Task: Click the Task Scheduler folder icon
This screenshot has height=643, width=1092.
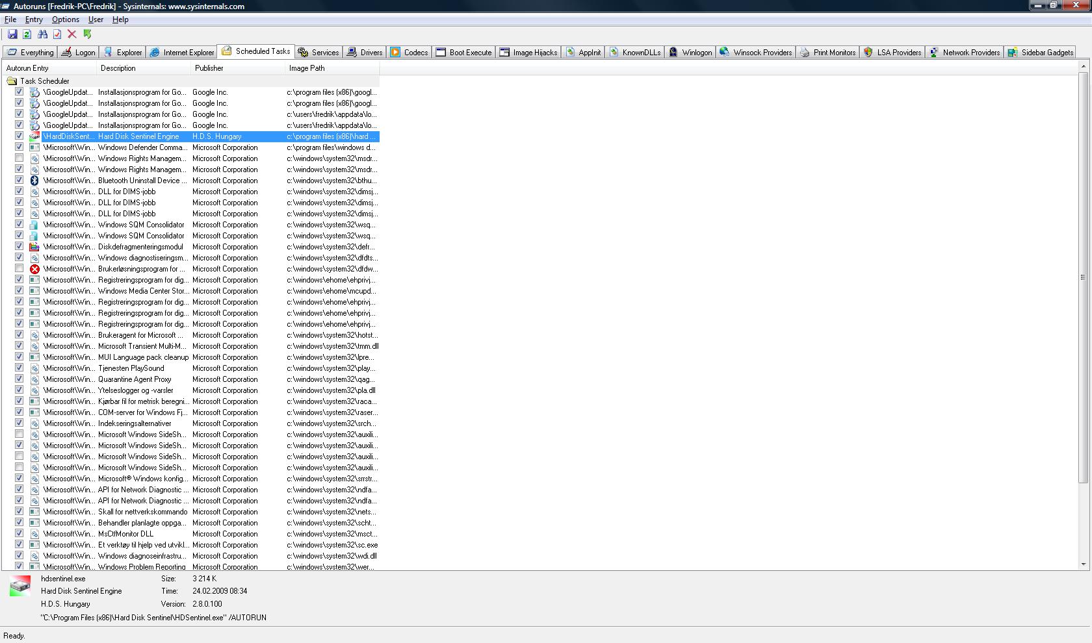Action: (12, 81)
